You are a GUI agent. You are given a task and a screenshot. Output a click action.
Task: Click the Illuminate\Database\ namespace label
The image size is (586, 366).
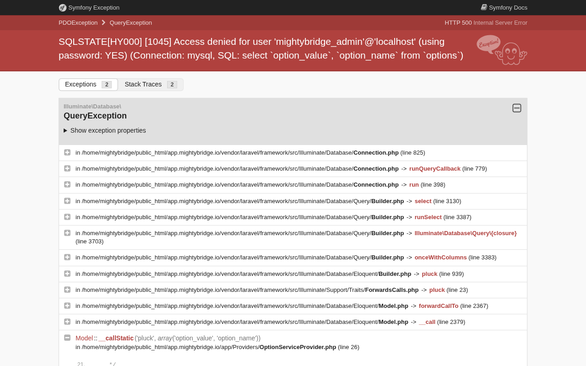click(92, 107)
